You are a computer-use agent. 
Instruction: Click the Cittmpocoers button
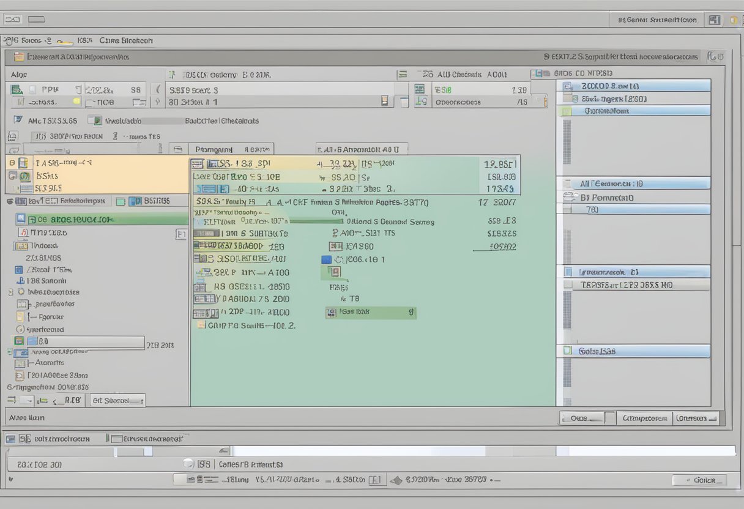644,418
